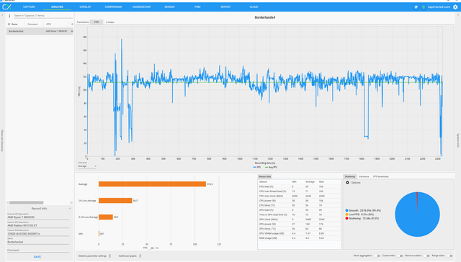461x262 pixels.
Task: Toggle Custom title switch
Action: (399, 256)
